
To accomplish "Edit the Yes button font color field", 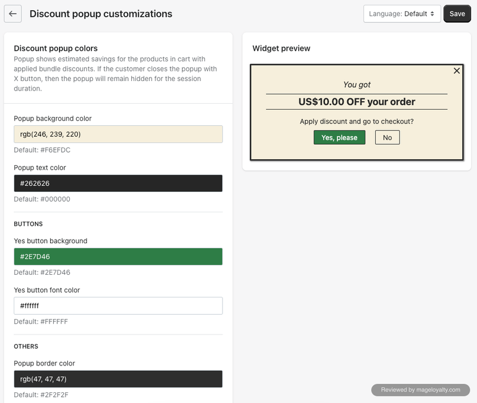I will click(x=118, y=306).
